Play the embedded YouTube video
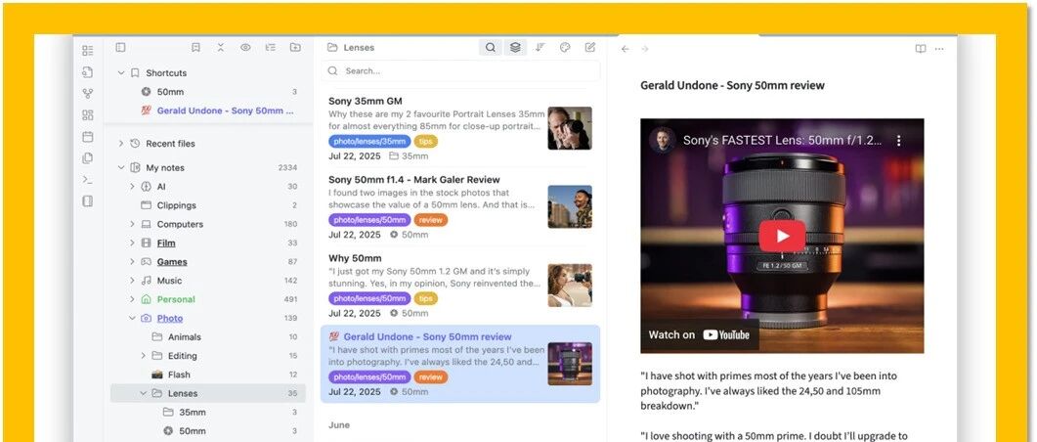Screen dimensions: 1037x442 tap(782, 237)
